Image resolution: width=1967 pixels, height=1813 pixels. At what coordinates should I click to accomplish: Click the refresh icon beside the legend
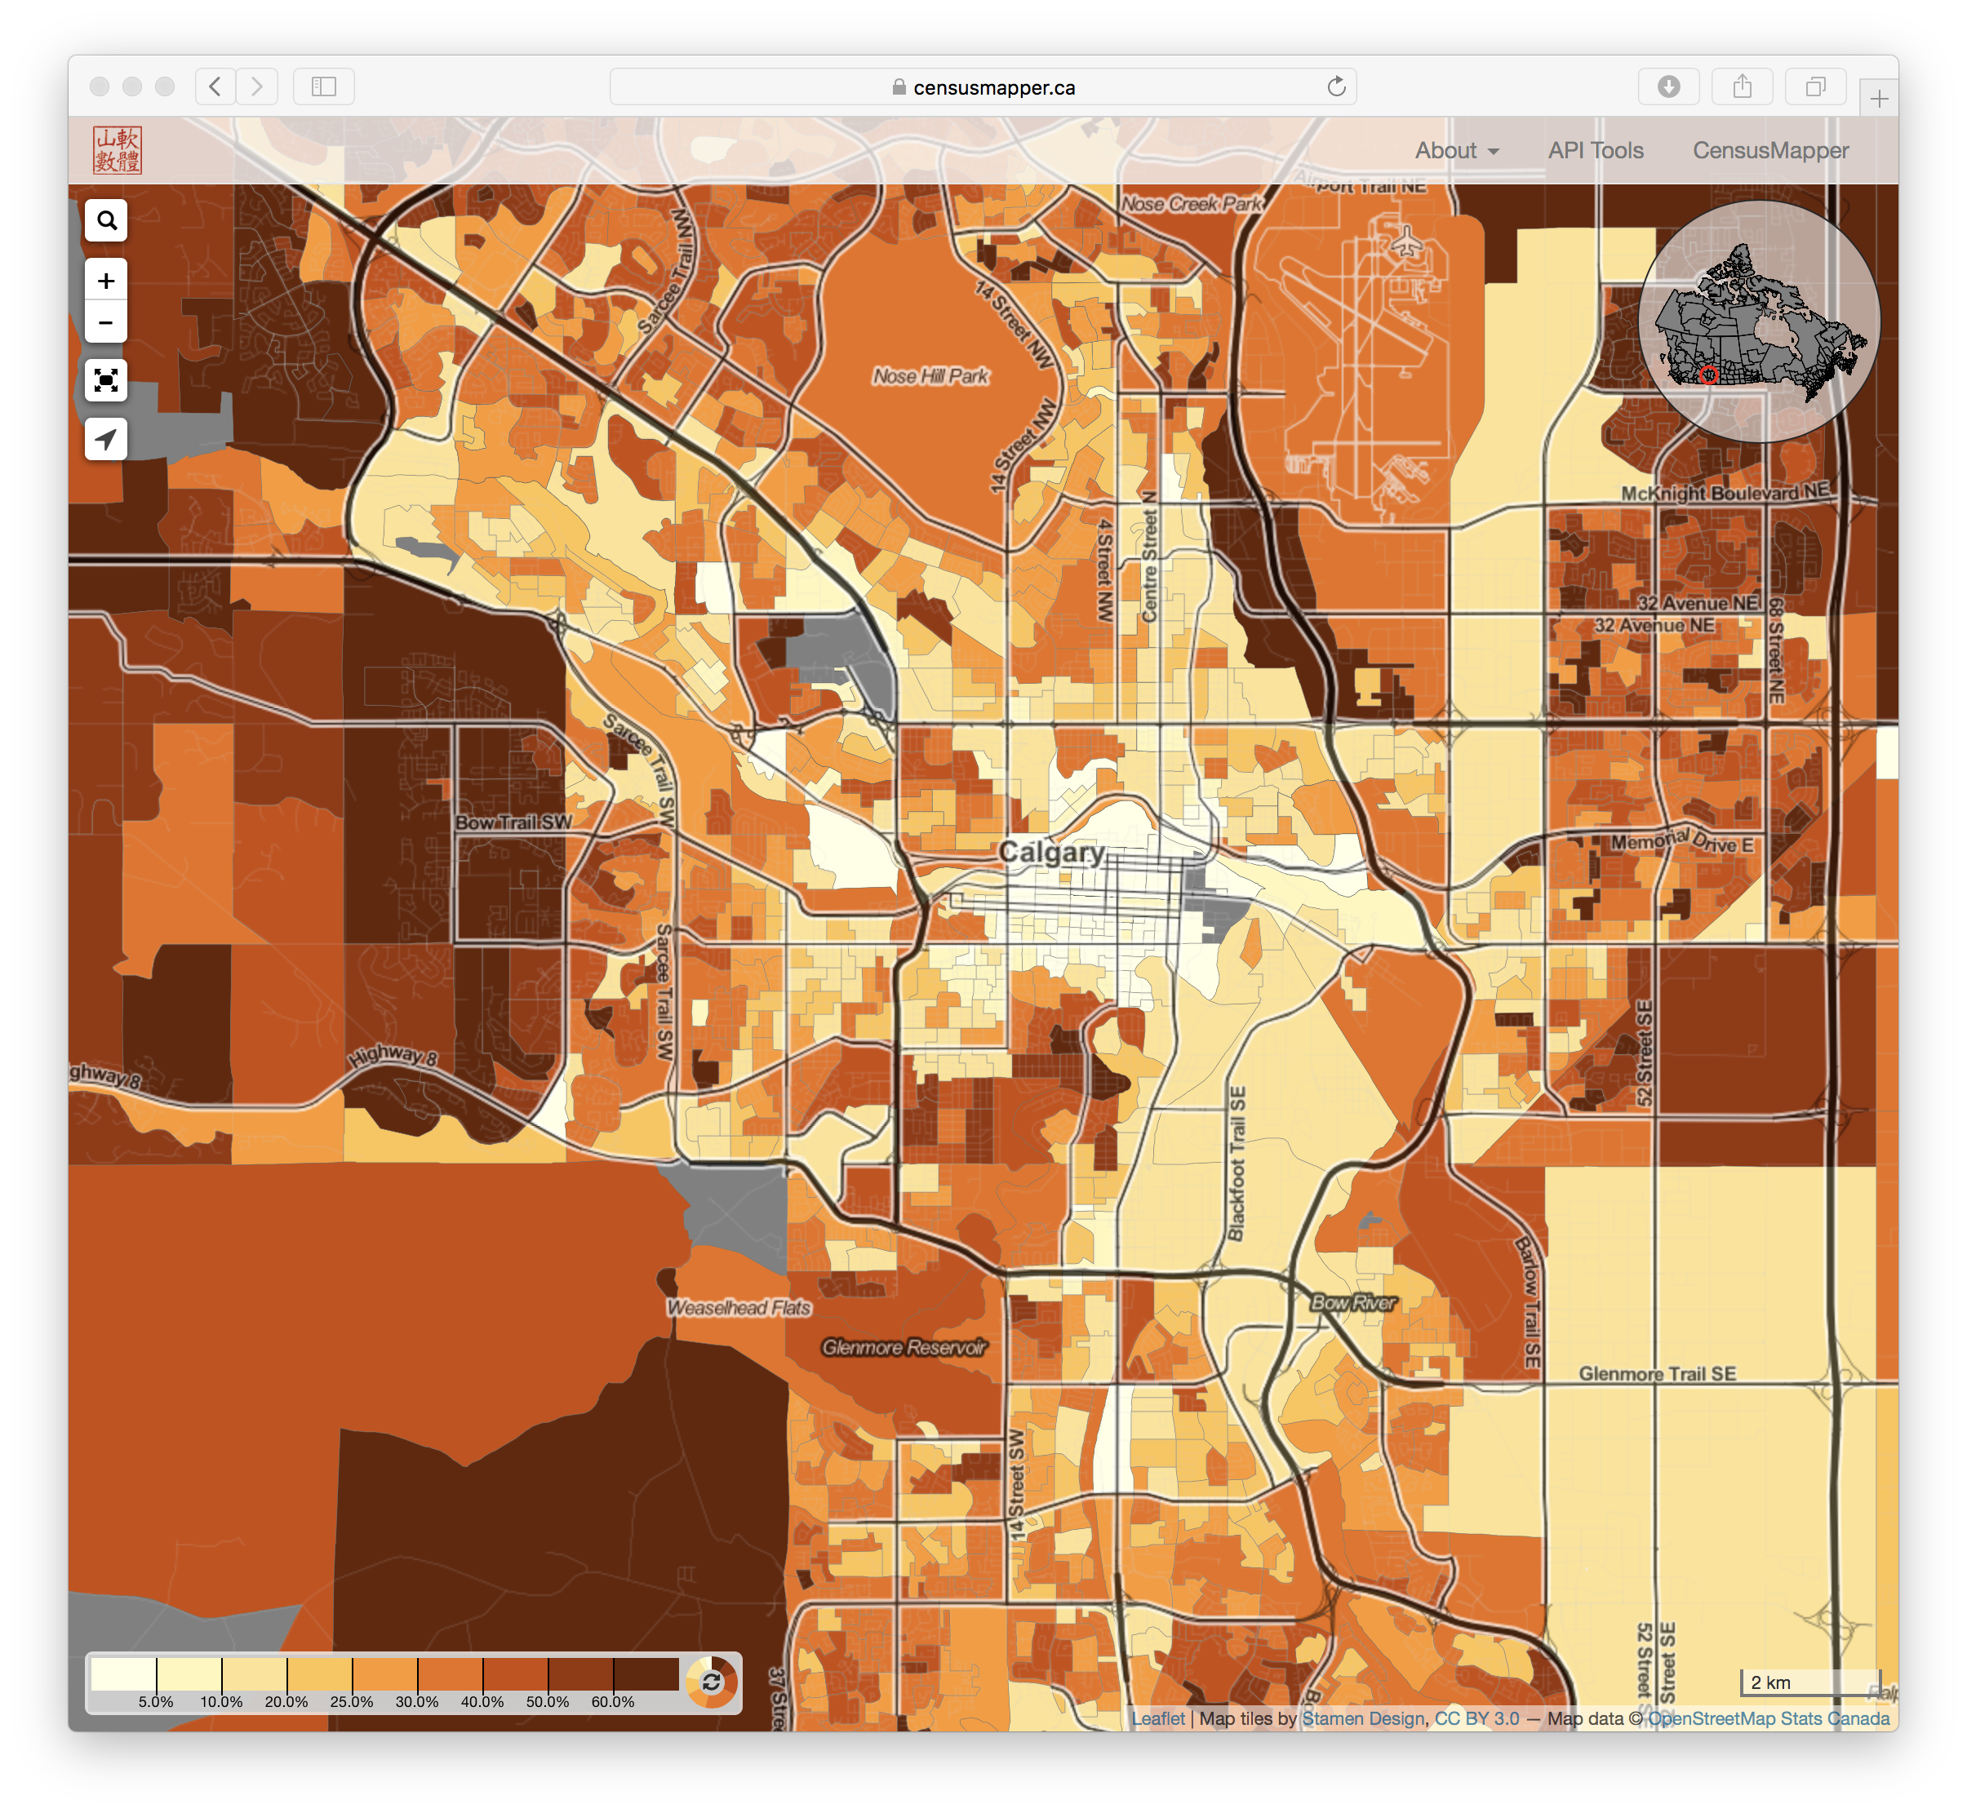(712, 1682)
